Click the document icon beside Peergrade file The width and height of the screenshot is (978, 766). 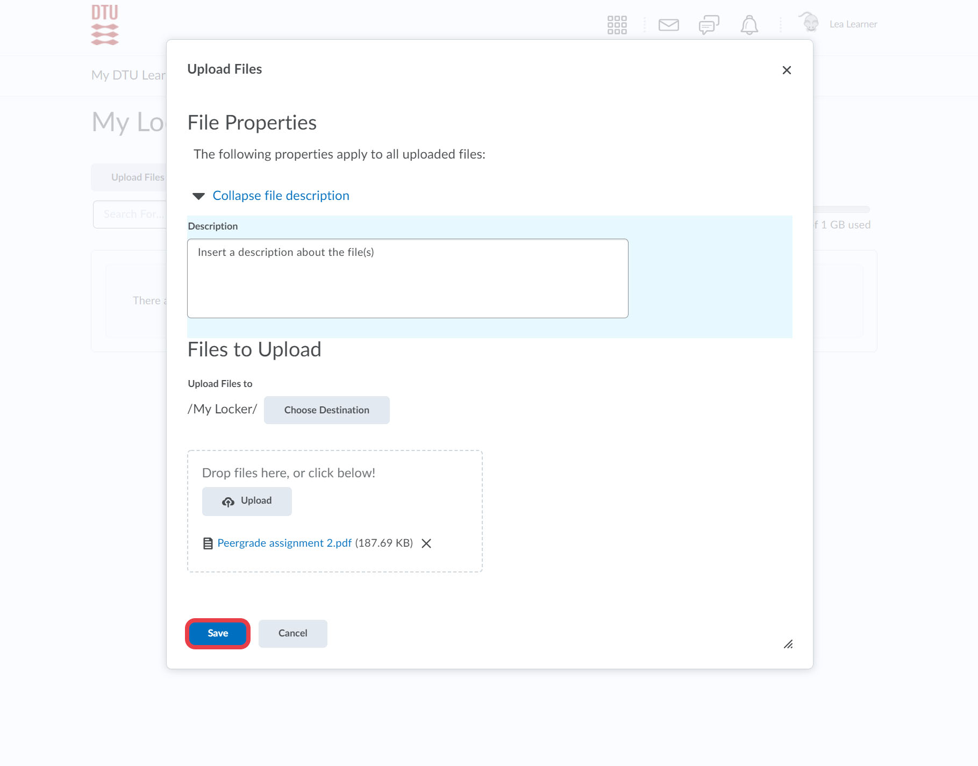click(208, 543)
